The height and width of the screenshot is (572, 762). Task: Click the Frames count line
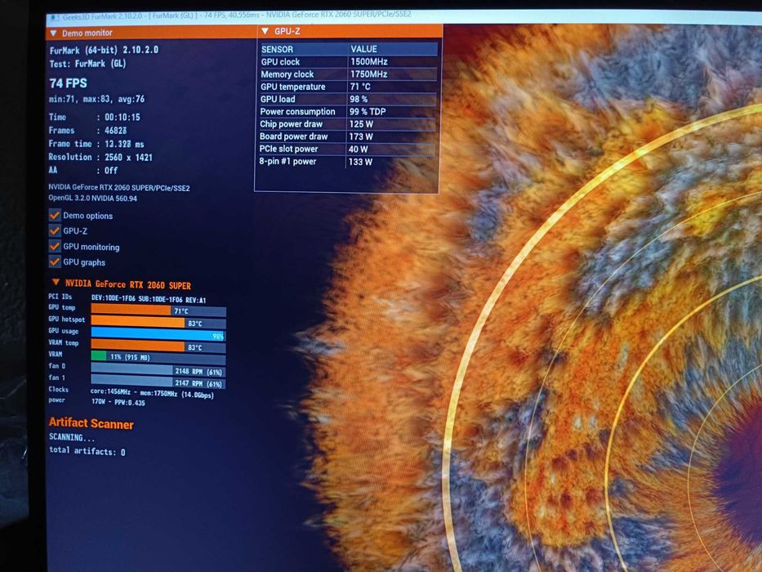(88, 131)
